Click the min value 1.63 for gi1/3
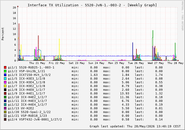Viewport: 185px width, 130px height. (x=94, y=75)
